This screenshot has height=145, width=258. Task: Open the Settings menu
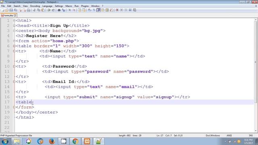[x=59, y=6]
